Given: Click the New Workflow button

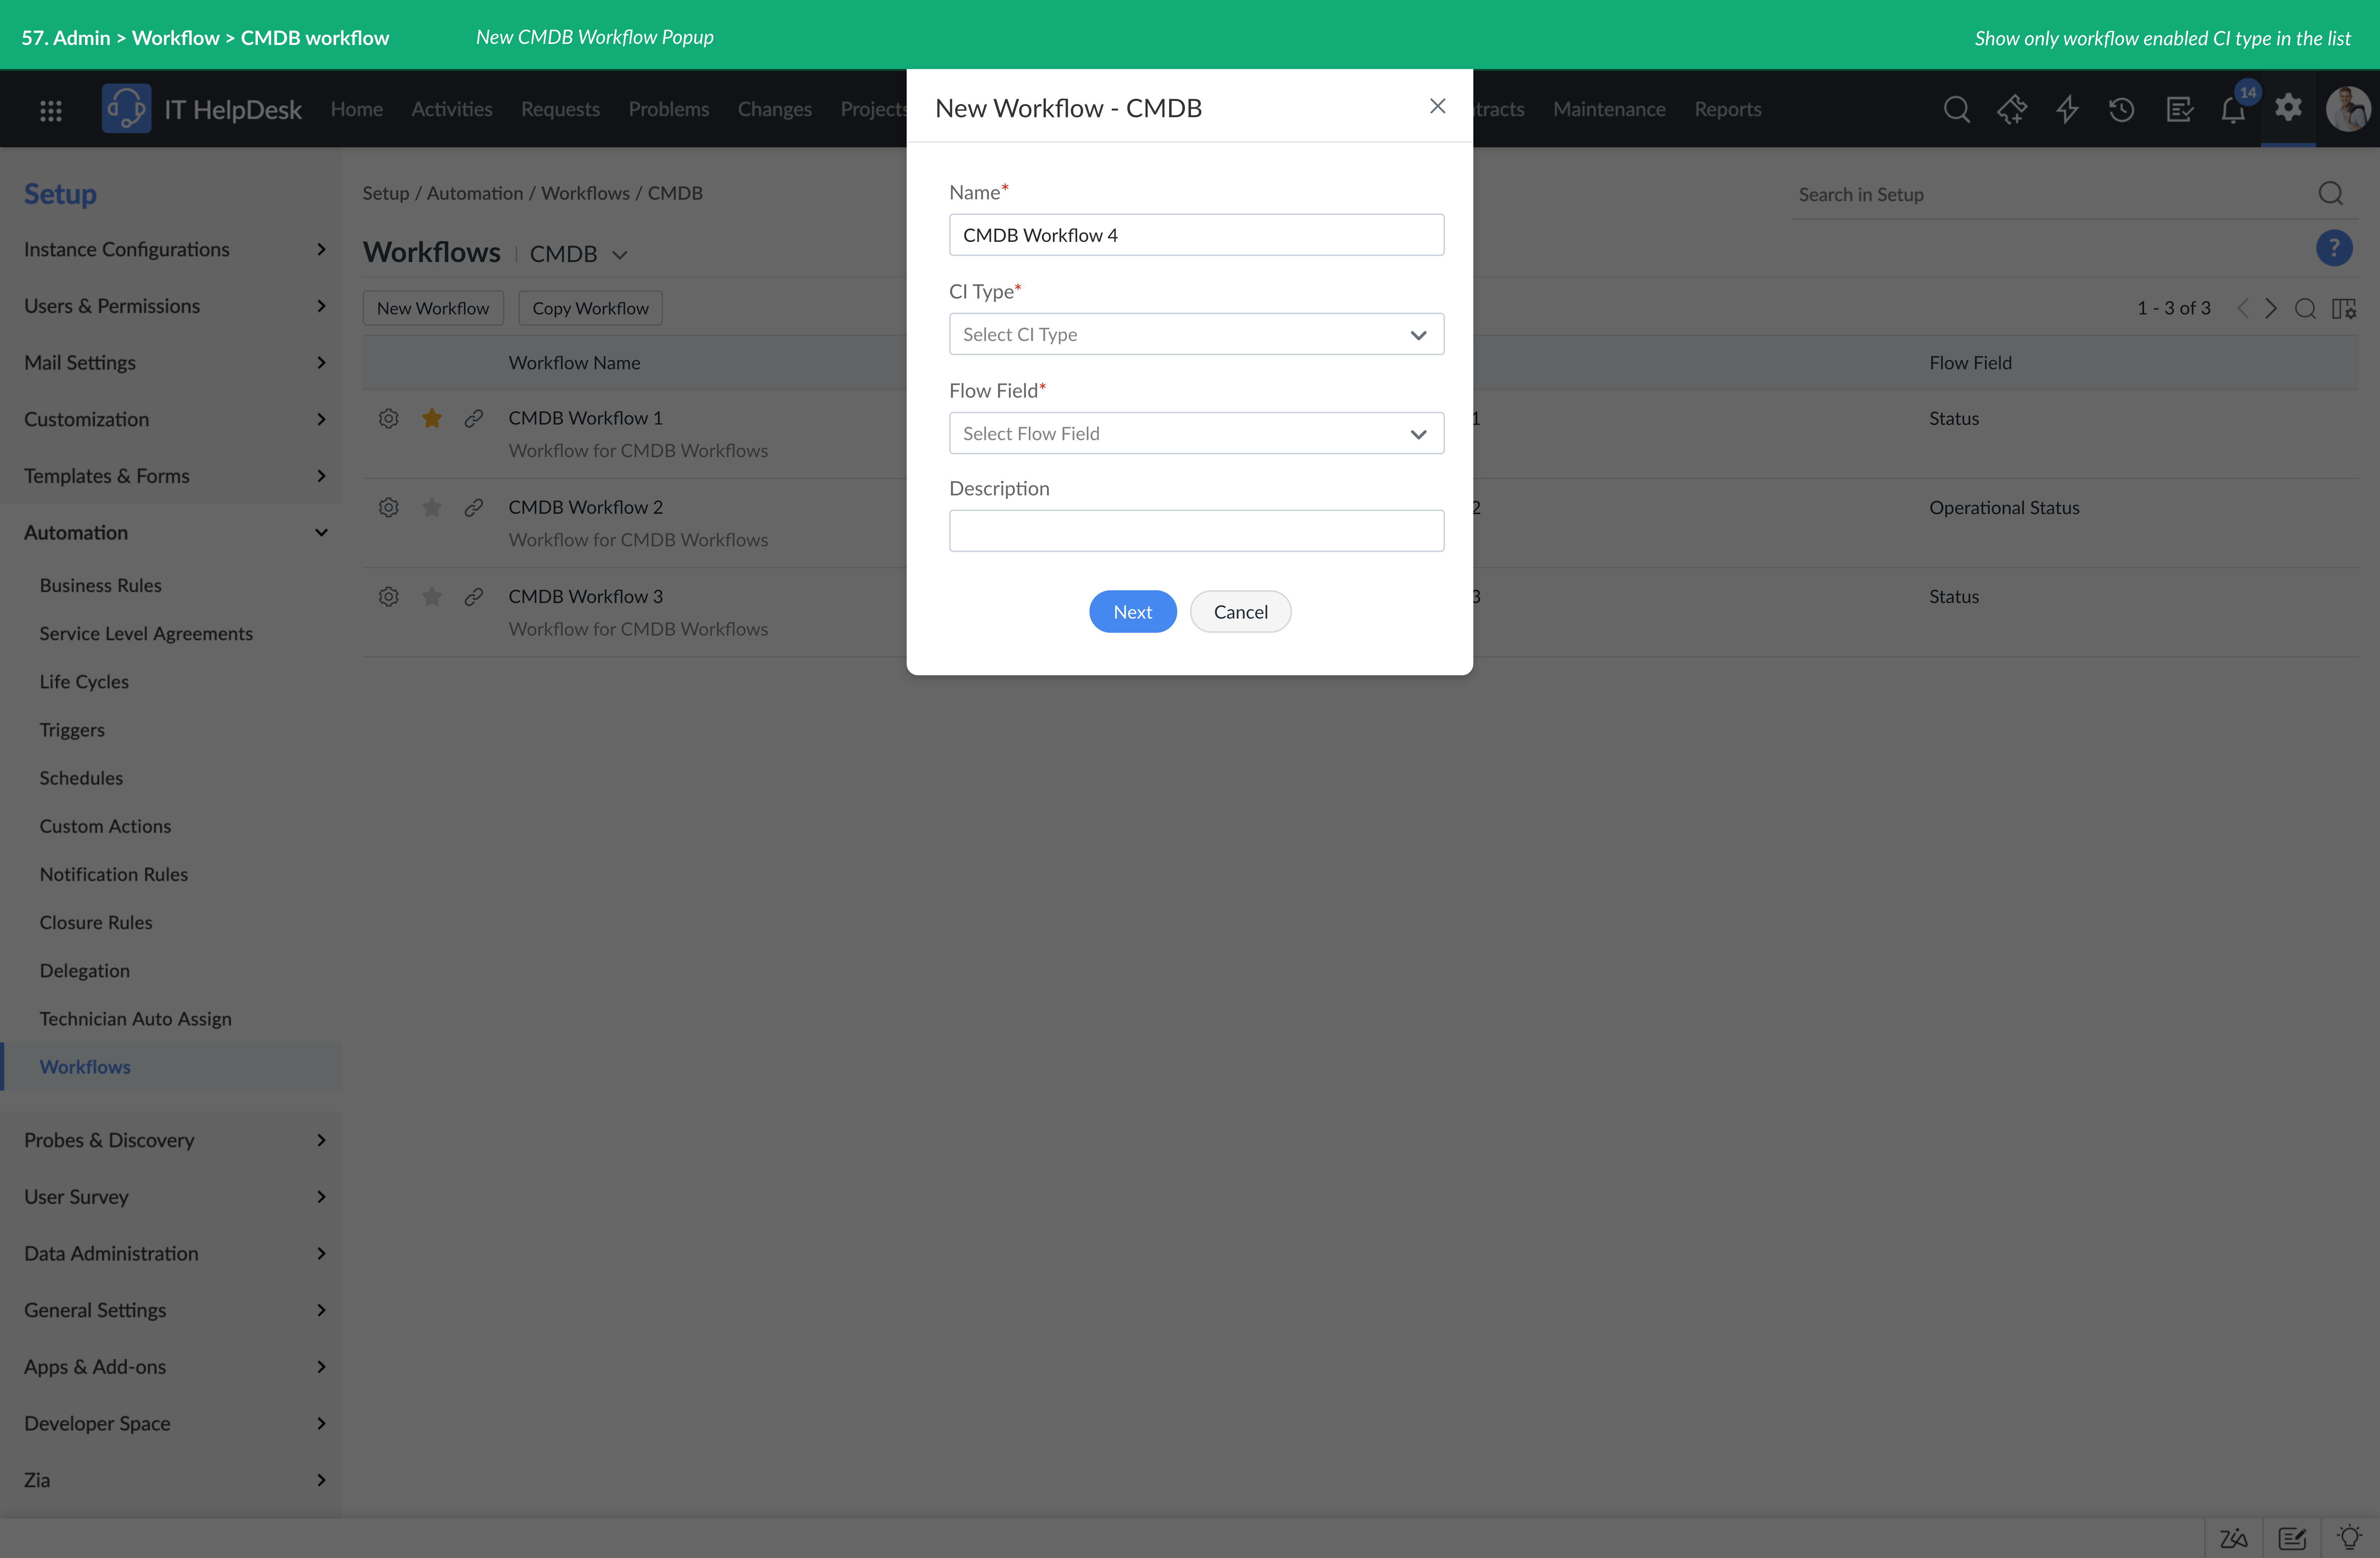Looking at the screenshot, I should (x=433, y=308).
